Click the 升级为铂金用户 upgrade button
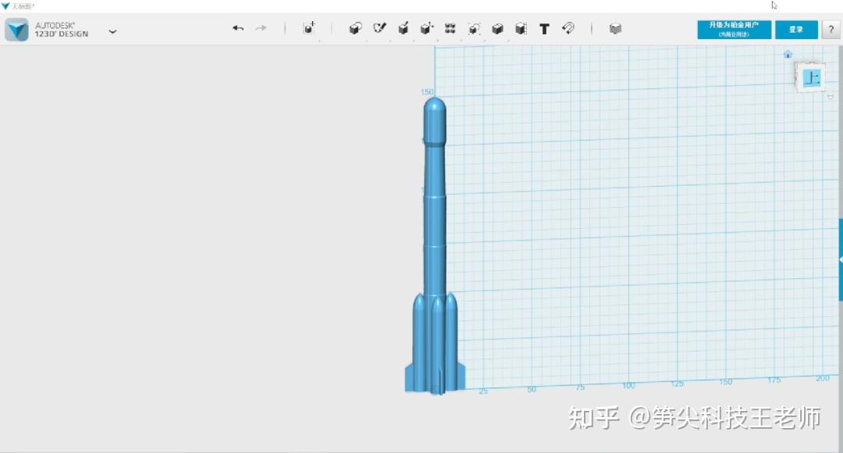Viewport: 843px width, 453px height. tap(733, 29)
